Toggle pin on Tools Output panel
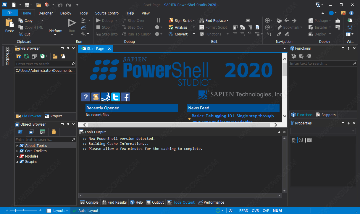This screenshot has width=360, height=214. click(x=279, y=132)
